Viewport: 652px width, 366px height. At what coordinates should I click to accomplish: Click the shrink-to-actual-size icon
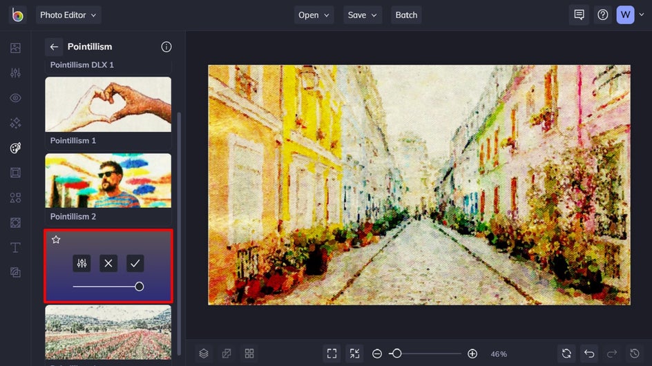coord(355,354)
